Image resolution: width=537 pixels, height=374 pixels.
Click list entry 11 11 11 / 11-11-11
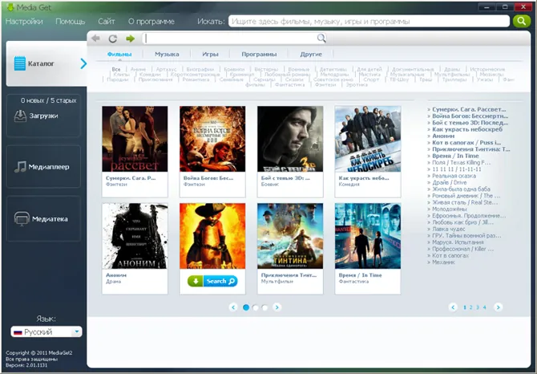(x=457, y=169)
